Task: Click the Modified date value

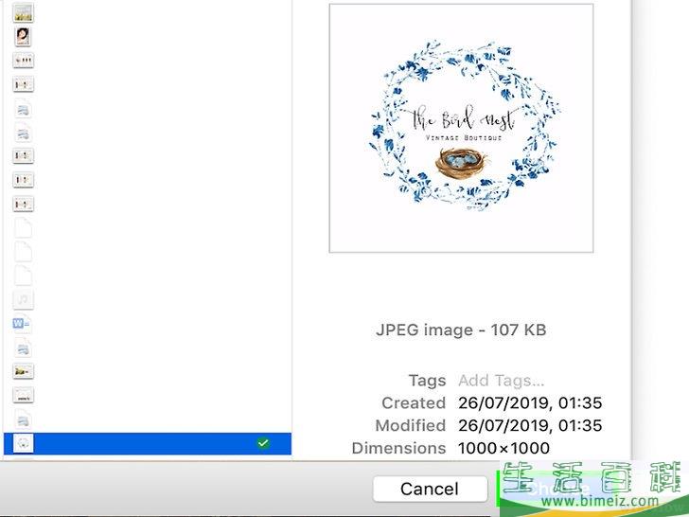Action: [530, 425]
